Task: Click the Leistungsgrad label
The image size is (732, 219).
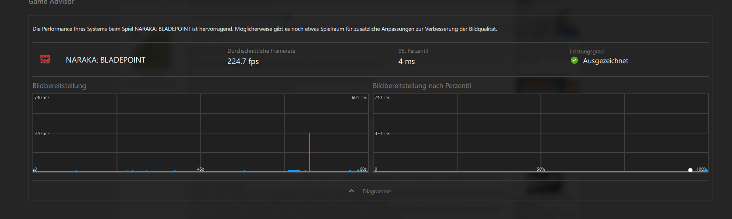Action: pyautogui.click(x=587, y=51)
